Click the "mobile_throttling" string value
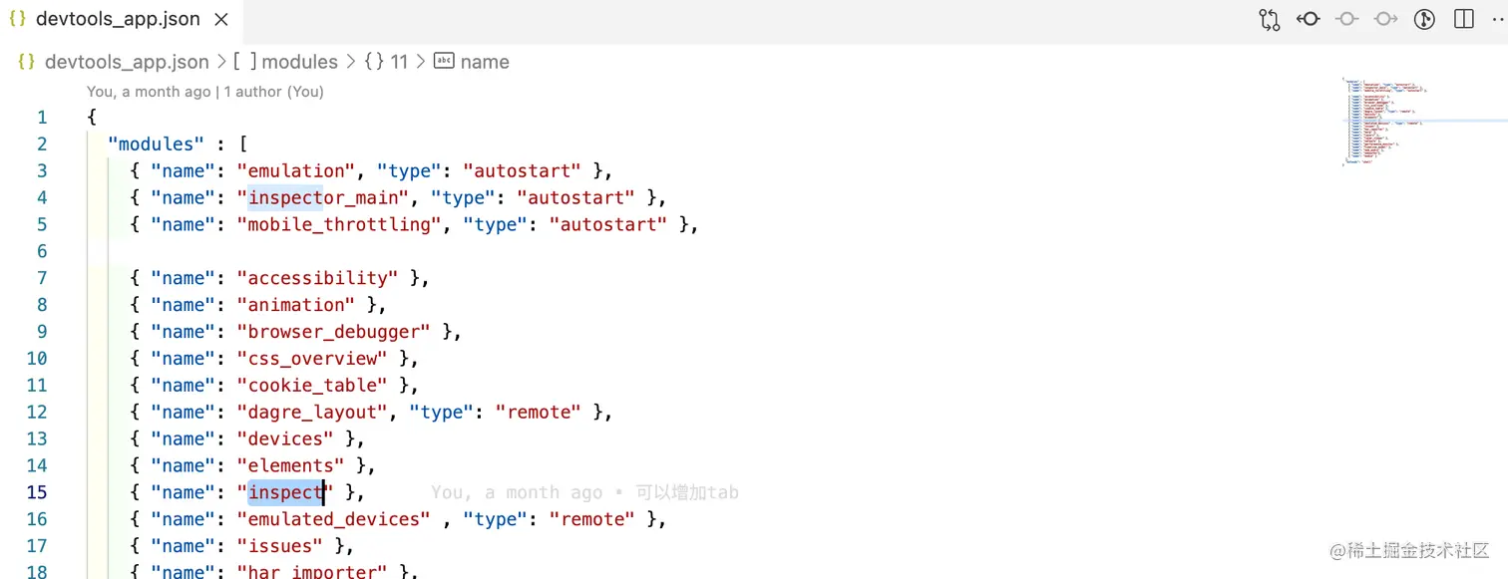The width and height of the screenshot is (1508, 579). pyautogui.click(x=339, y=225)
